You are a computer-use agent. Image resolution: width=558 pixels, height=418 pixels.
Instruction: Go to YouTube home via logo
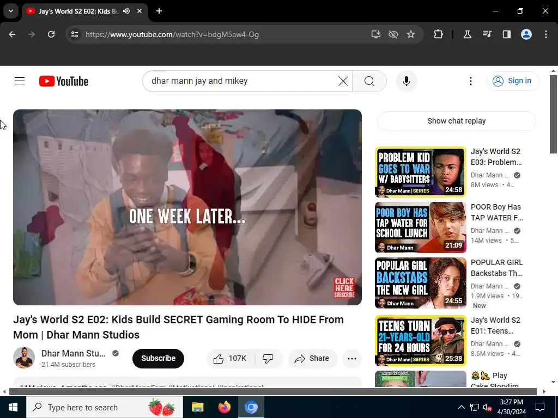[64, 81]
